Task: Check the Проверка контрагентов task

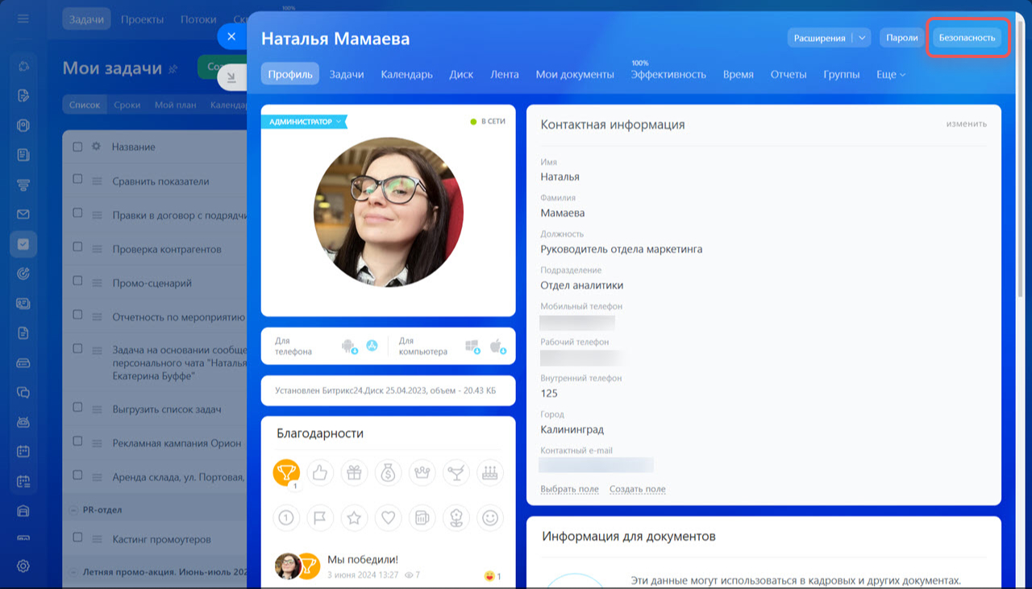Action: point(77,247)
